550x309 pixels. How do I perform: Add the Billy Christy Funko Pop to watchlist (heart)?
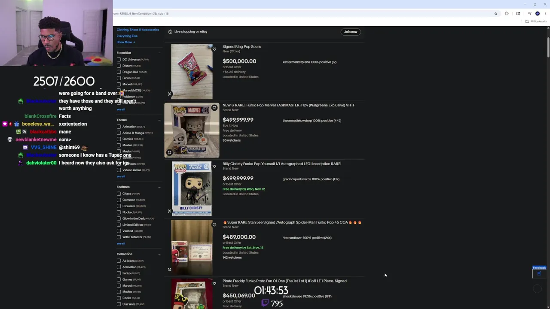tap(214, 166)
